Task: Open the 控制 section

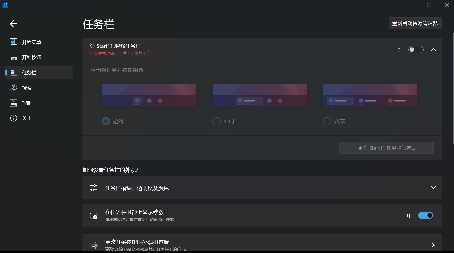Action: tap(39, 103)
